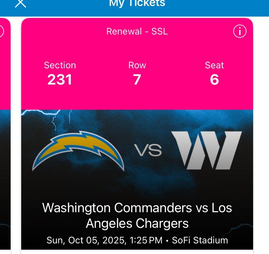
Task: Tap the seat number 6
Action: pos(214,80)
